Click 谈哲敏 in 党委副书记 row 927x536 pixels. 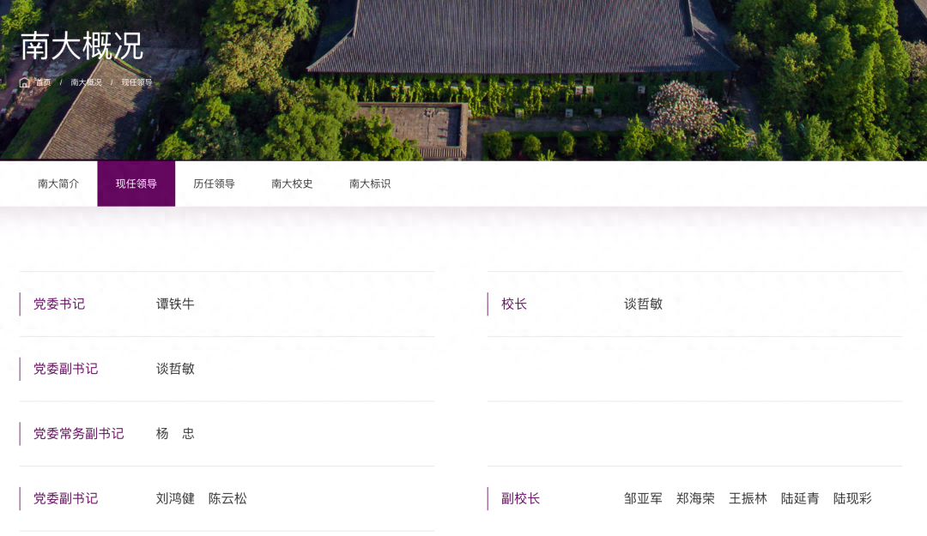[175, 369]
